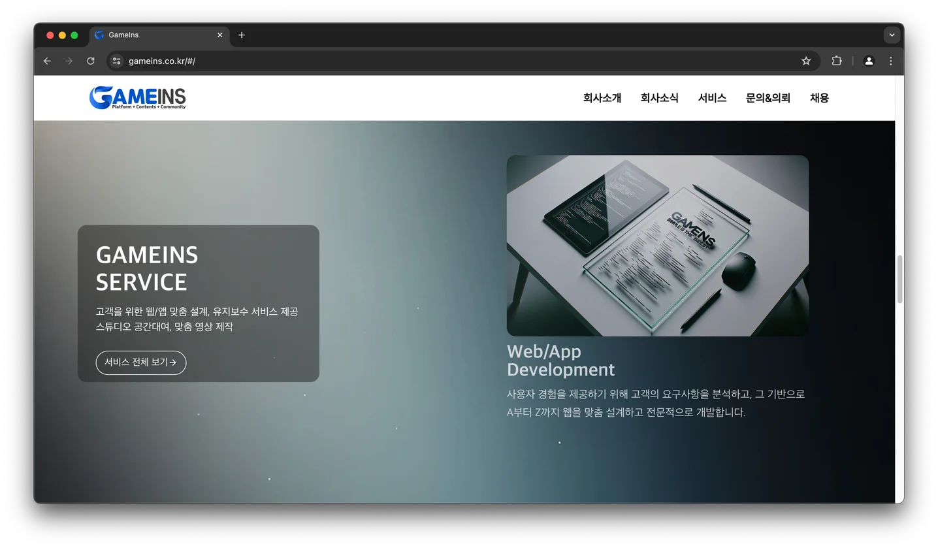
Task: Open the 서비스 menu
Action: (x=712, y=98)
